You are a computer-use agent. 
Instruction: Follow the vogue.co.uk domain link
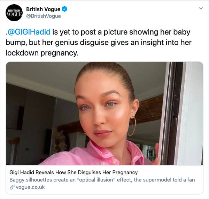(x=30, y=187)
